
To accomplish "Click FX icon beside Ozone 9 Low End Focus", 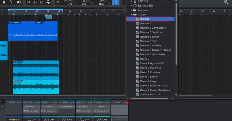I will (x=137, y=85).
